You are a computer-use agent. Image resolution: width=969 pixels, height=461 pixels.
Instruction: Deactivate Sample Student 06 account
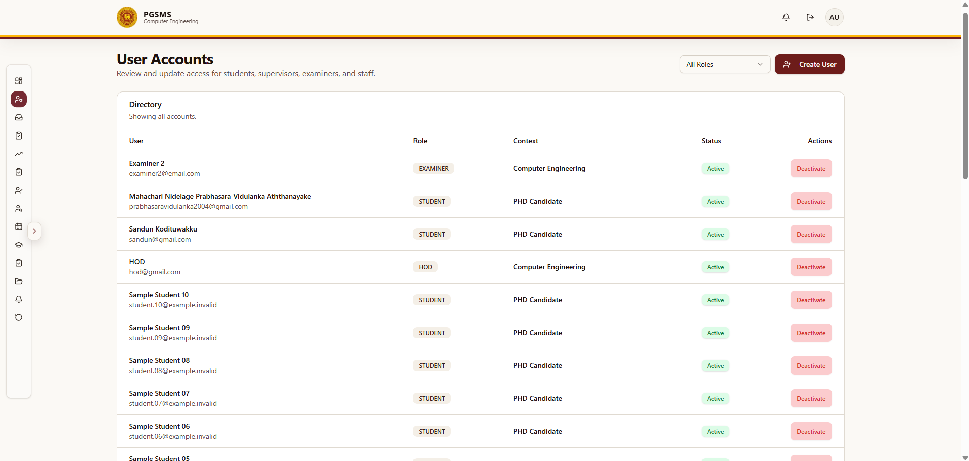(811, 431)
